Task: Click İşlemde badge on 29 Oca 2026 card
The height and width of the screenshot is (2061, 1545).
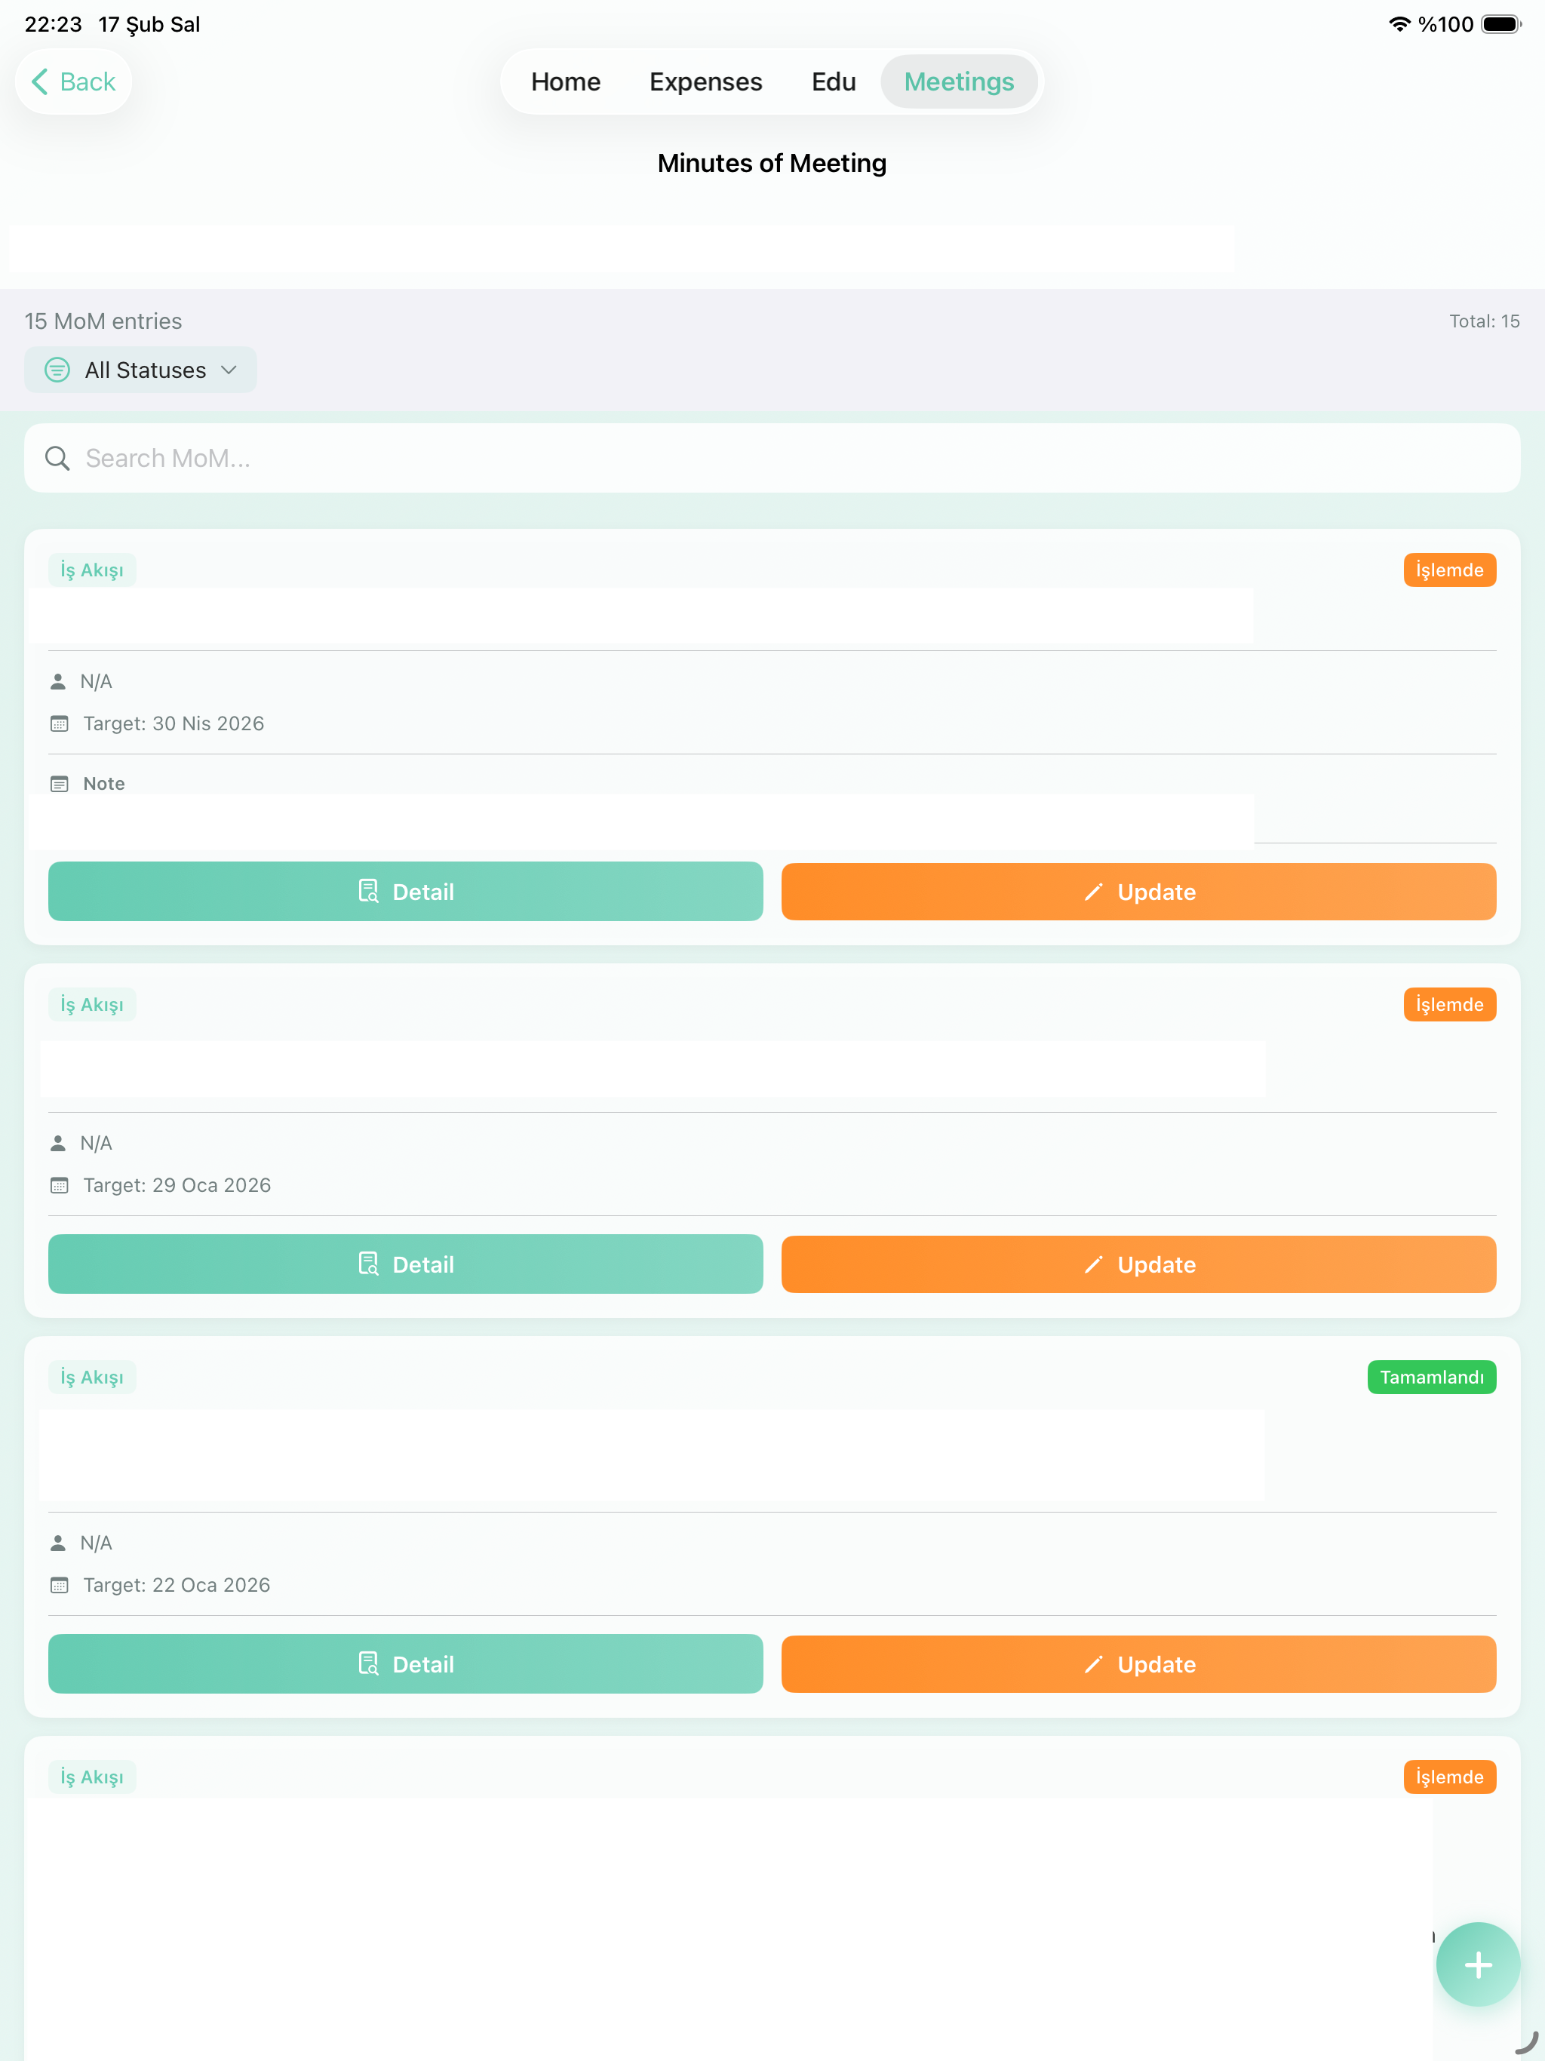Action: (x=1449, y=1004)
